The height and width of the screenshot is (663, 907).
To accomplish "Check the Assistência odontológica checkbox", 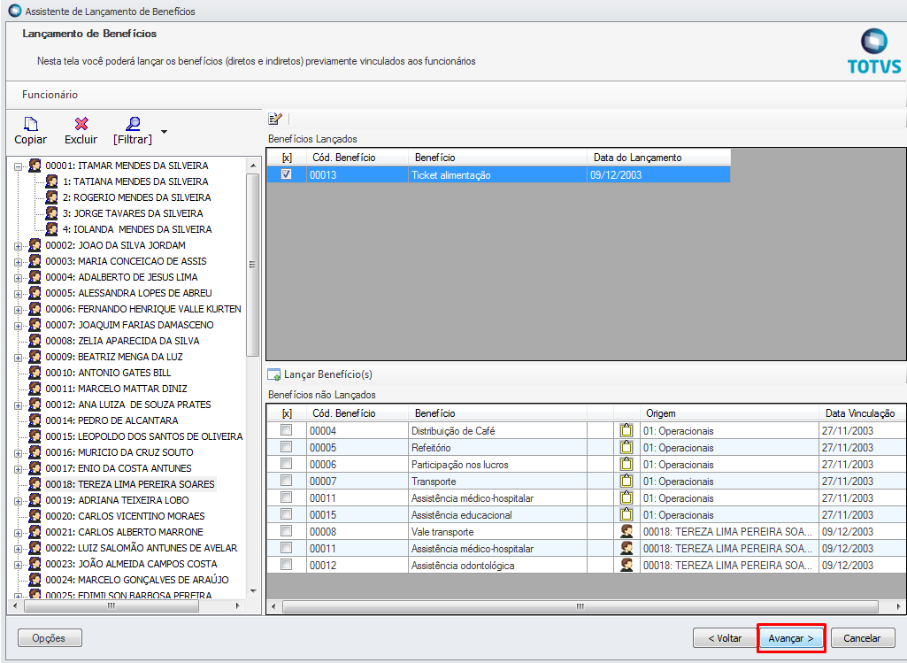I will [287, 564].
